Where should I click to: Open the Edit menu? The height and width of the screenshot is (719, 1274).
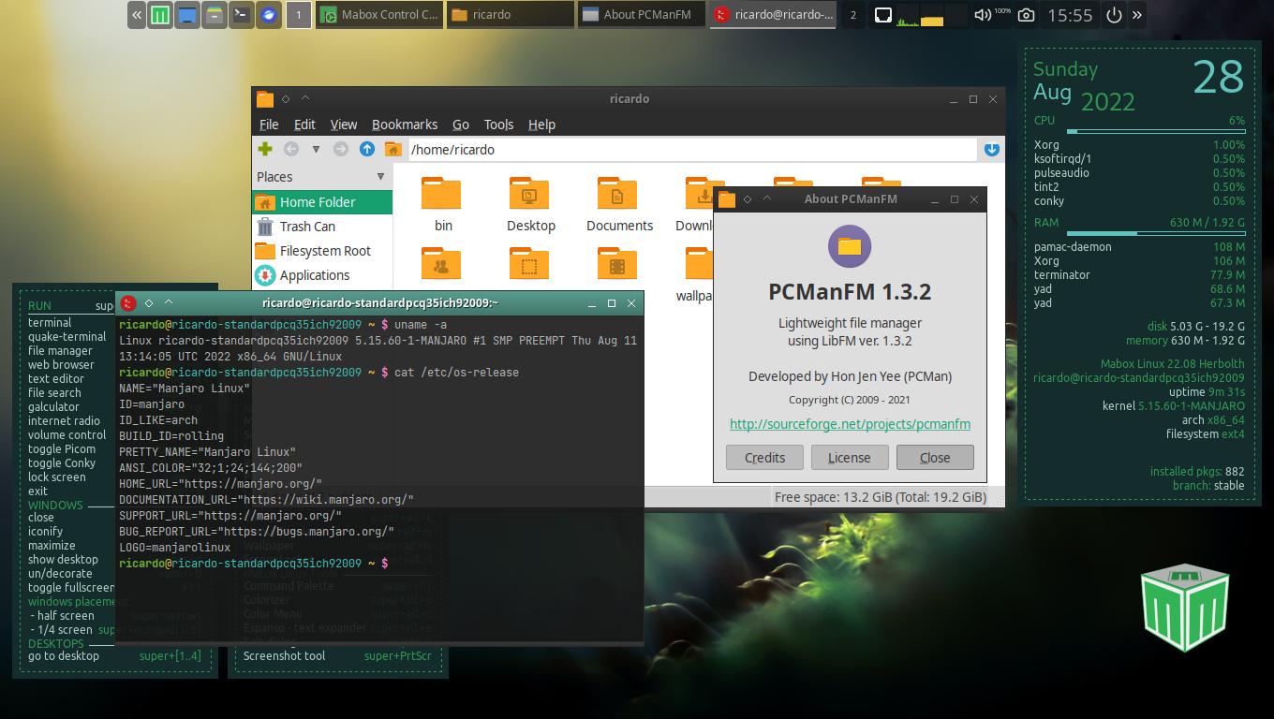click(304, 125)
